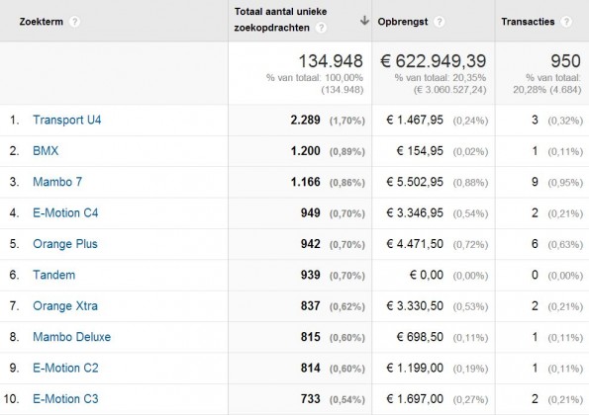
Task: Click help icon next to zoekopdrachten header
Action: [x=321, y=28]
